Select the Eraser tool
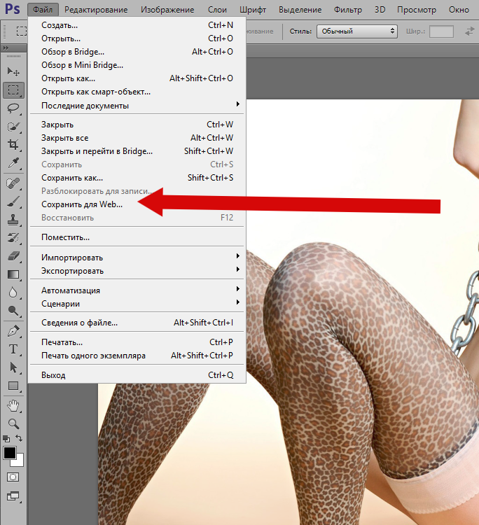The height and width of the screenshot is (525, 479). 13,256
